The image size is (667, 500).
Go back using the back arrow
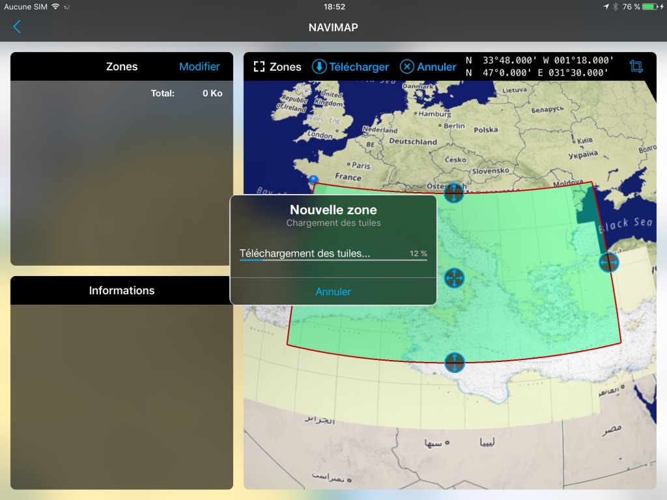click(17, 27)
